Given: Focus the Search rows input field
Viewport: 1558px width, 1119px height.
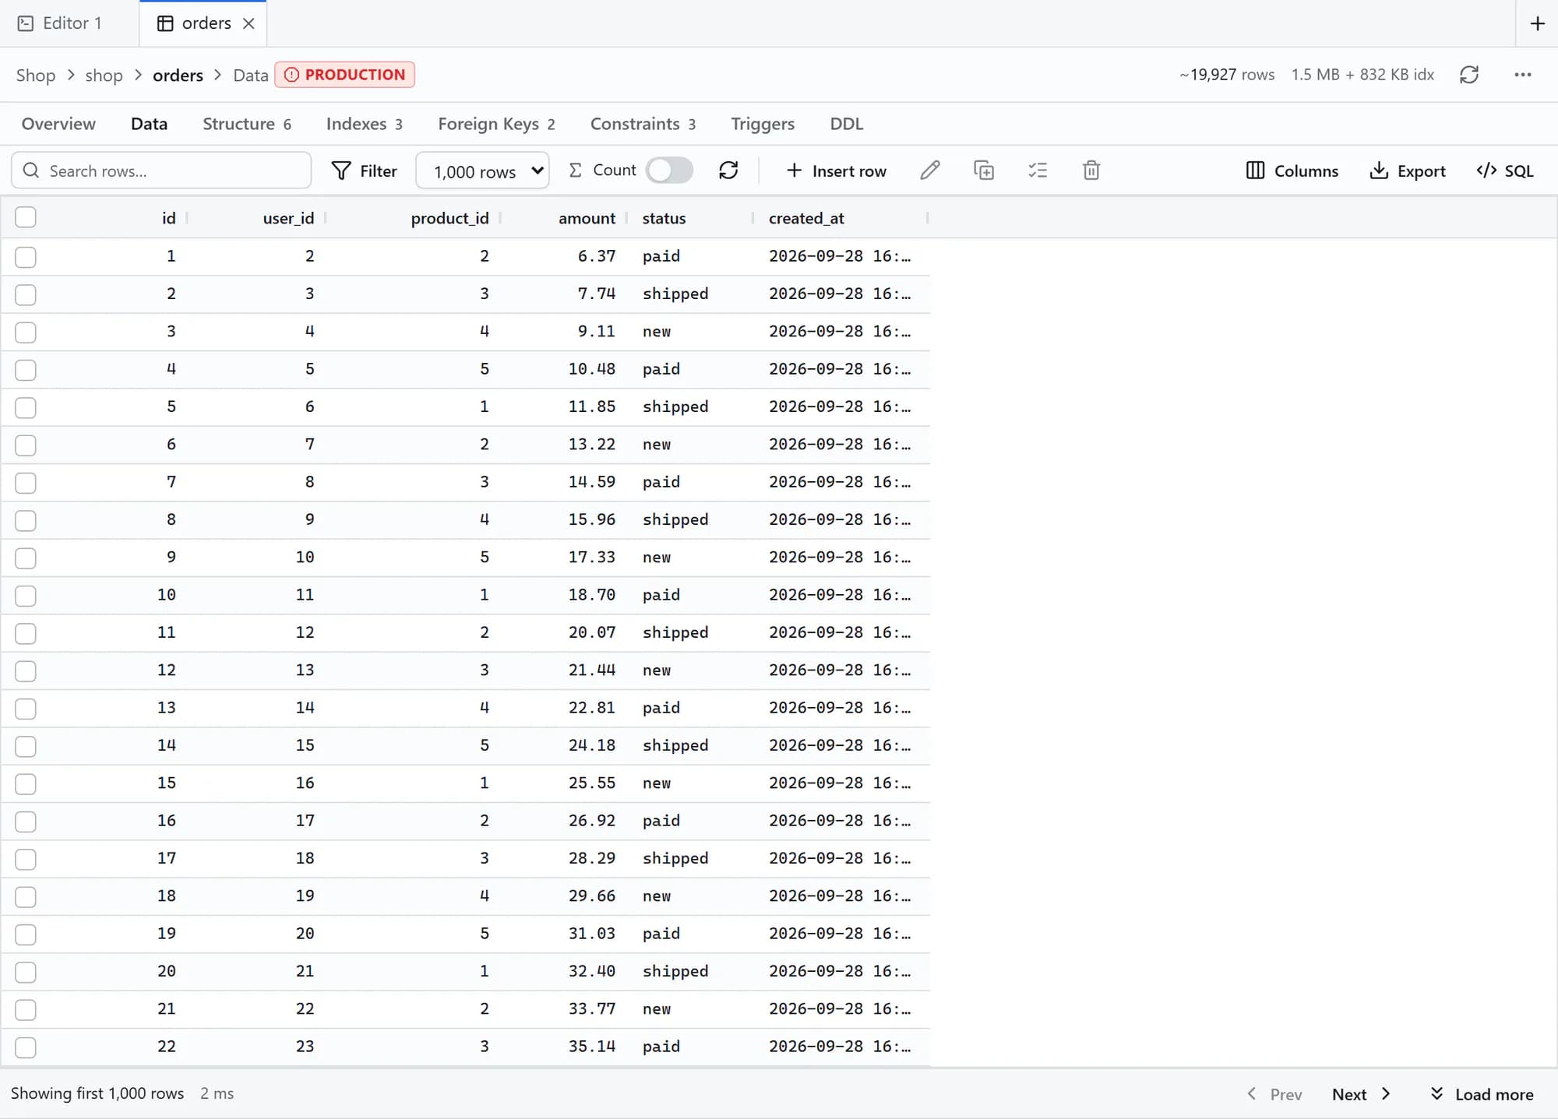Looking at the screenshot, I should (161, 171).
